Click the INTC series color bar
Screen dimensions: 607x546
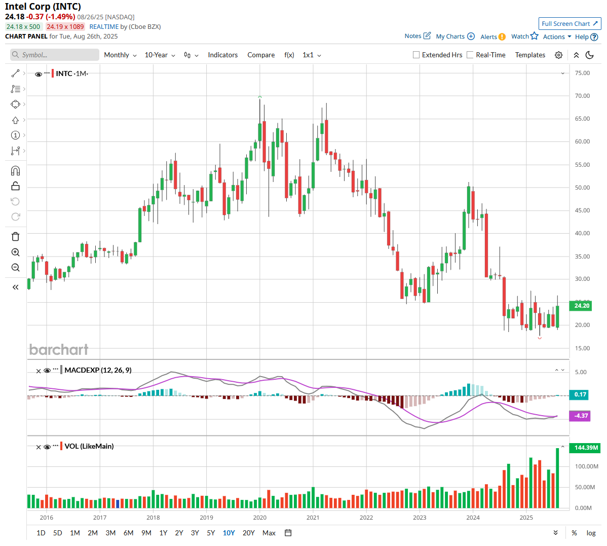[x=53, y=73]
